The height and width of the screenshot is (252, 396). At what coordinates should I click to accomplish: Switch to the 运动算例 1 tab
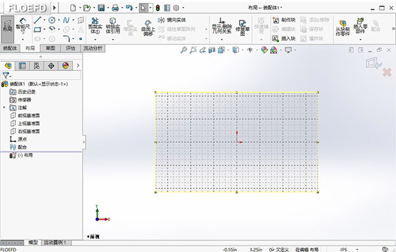(55, 242)
